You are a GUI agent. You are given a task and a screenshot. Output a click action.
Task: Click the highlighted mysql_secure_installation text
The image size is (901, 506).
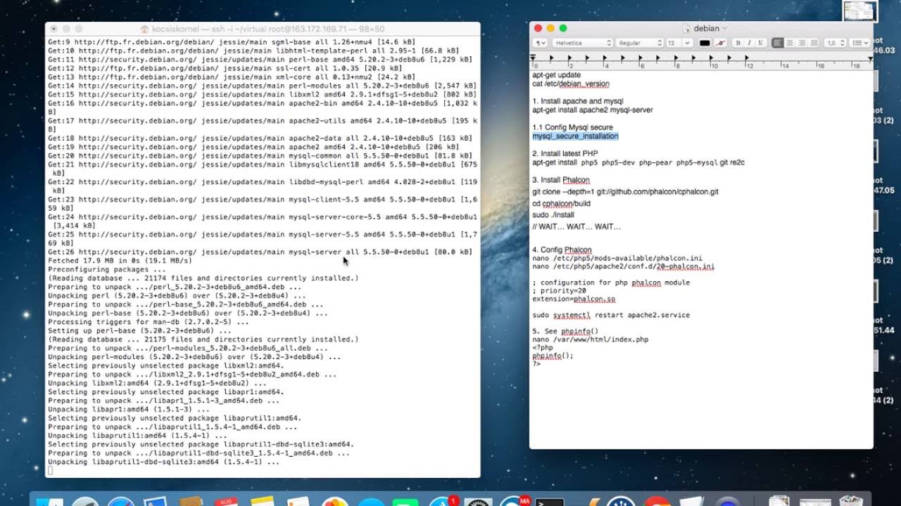[575, 136]
